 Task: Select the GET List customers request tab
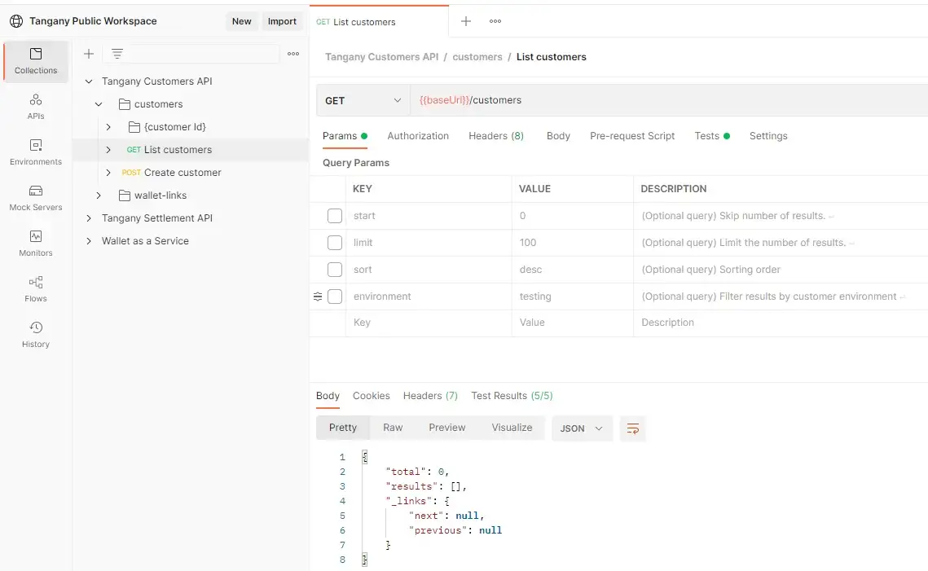click(x=379, y=22)
